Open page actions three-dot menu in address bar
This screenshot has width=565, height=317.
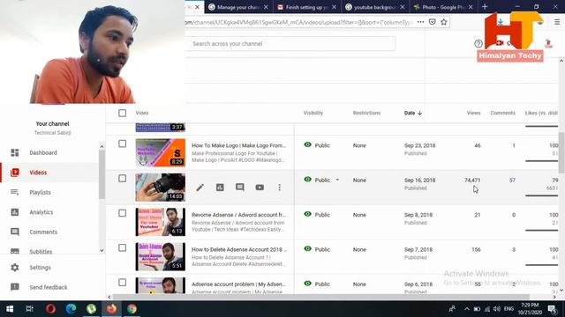point(420,22)
